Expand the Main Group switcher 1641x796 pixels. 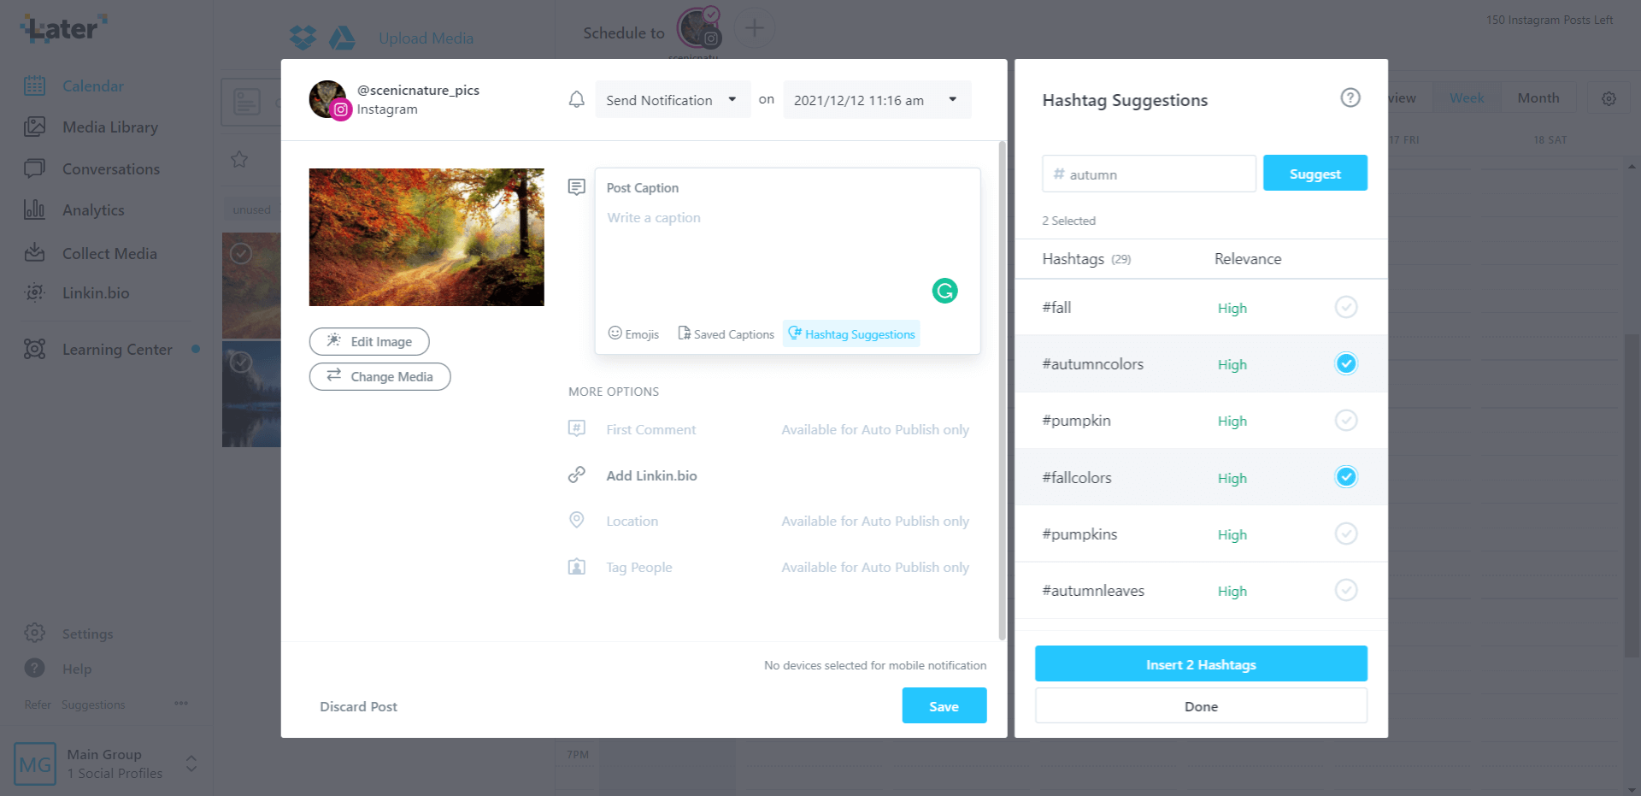(191, 764)
